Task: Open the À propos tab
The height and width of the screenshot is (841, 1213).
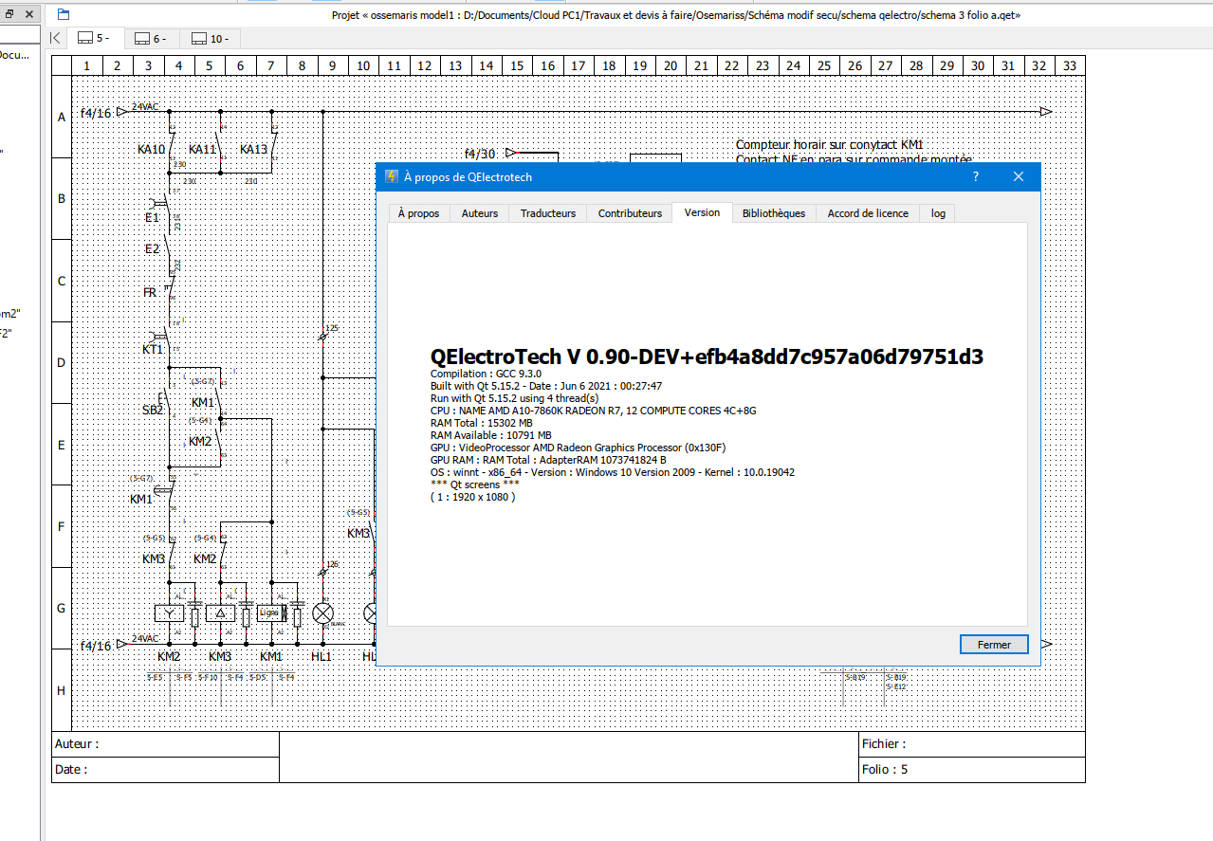Action: (418, 213)
